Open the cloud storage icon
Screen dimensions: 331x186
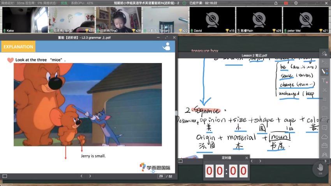click(x=324, y=137)
